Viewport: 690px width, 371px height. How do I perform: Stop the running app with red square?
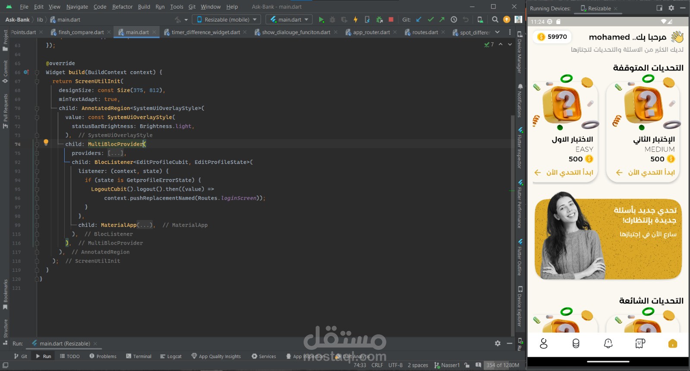coord(391,19)
